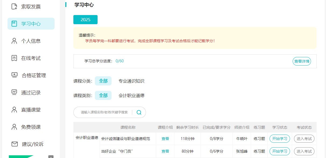
Task: Select 全部 in 课程分类 filter
Action: coord(103,81)
